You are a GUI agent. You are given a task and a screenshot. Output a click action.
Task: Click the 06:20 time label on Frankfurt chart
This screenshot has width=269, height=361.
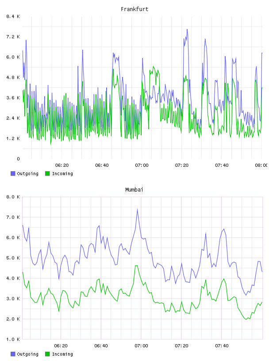tap(62, 165)
